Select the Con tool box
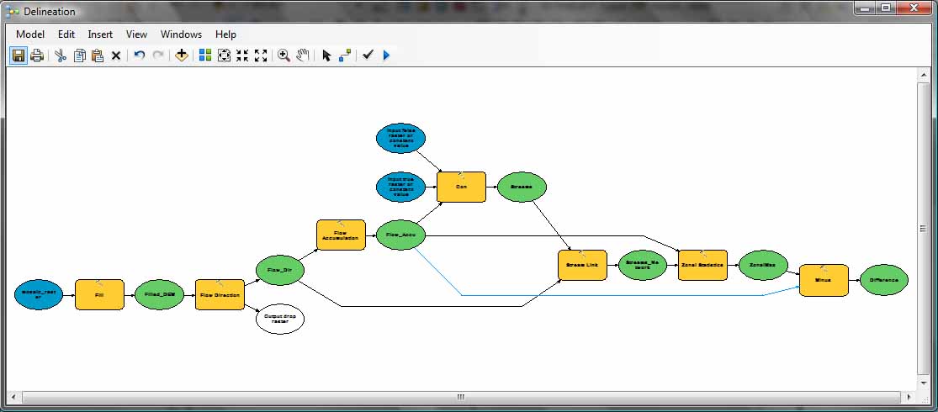Screen dimensions: 938x412 [x=461, y=188]
